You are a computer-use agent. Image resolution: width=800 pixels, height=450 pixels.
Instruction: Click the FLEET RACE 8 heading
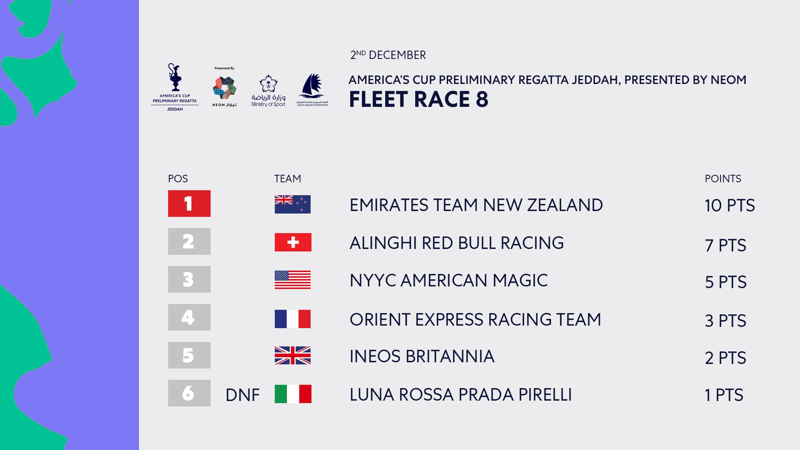click(418, 100)
